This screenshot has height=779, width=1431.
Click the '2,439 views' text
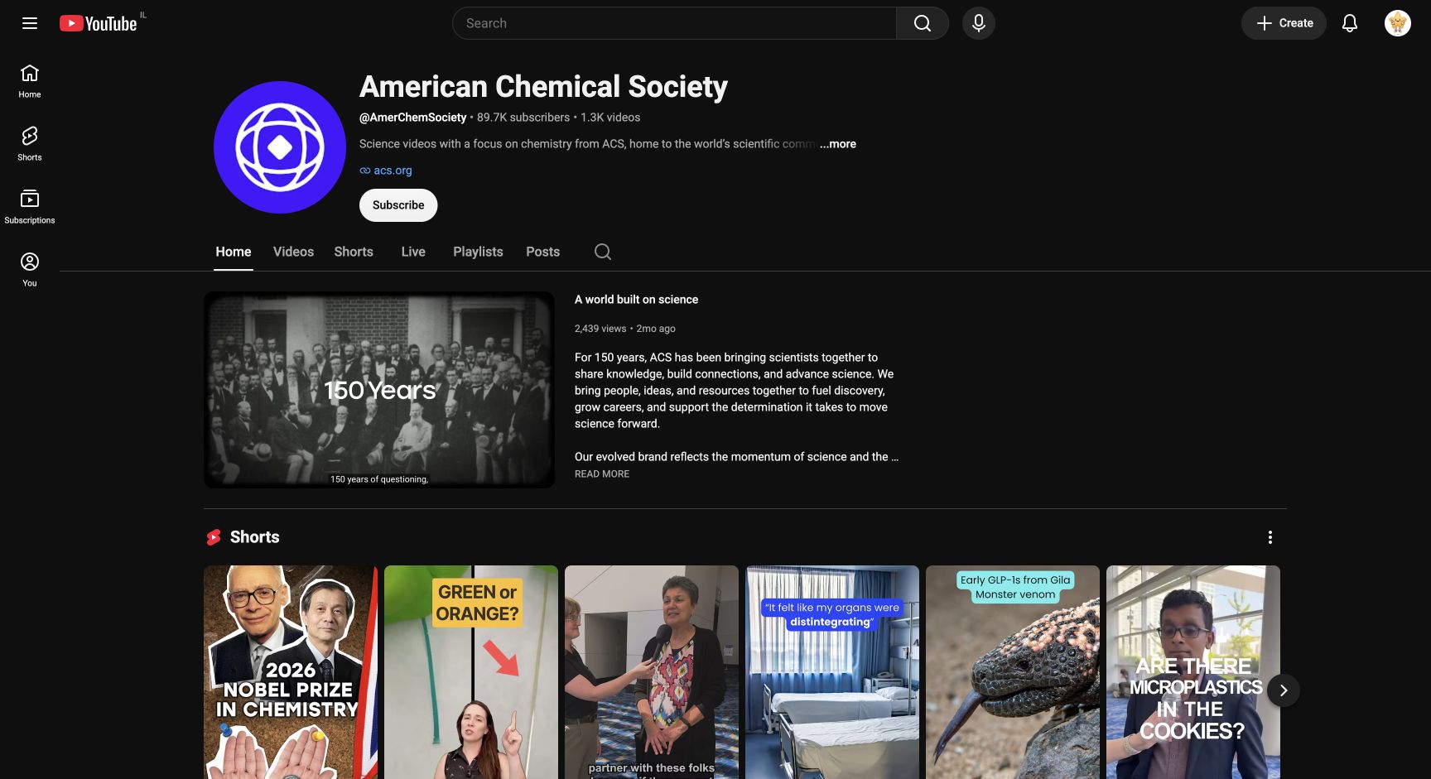pyautogui.click(x=600, y=329)
